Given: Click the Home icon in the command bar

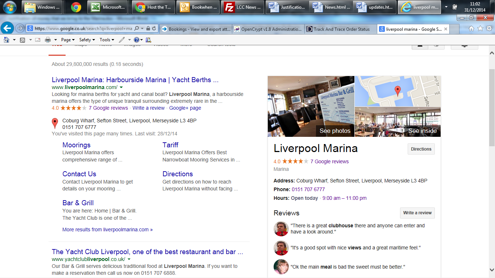Looking at the screenshot, I should pos(7,40).
